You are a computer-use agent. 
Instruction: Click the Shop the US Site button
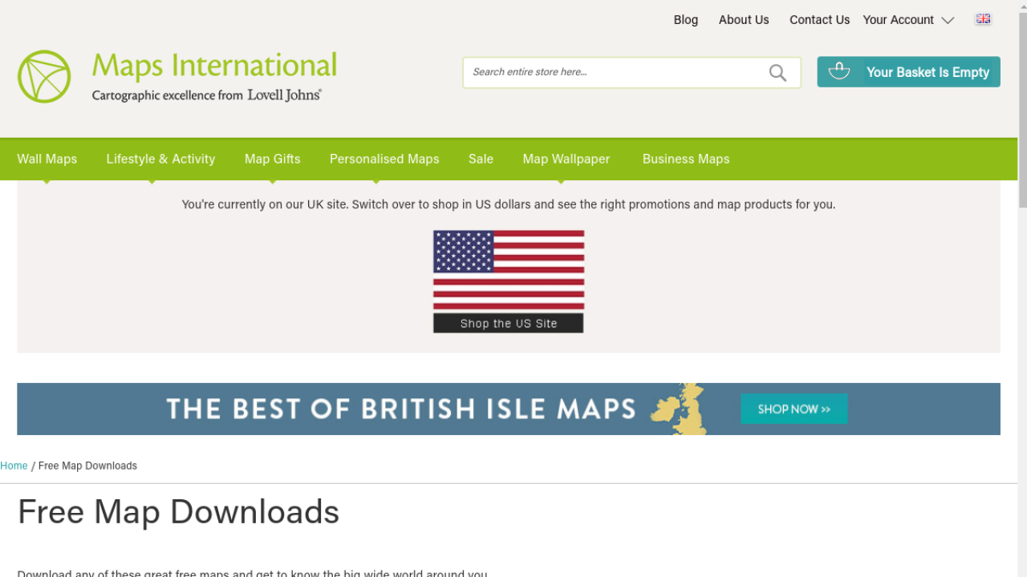[509, 323]
